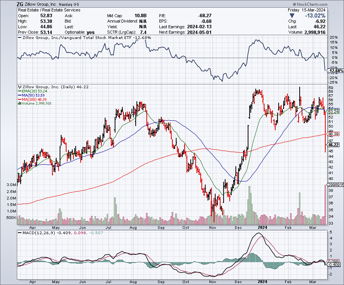Click the blue down-triangle change indicator
344x285 pixels.
point(292,16)
